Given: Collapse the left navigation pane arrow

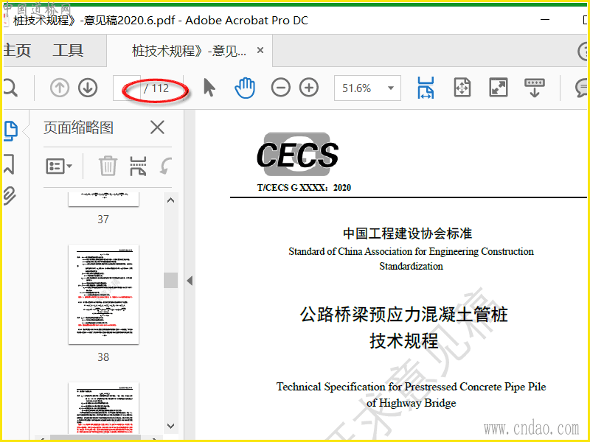Looking at the screenshot, I should [x=190, y=281].
